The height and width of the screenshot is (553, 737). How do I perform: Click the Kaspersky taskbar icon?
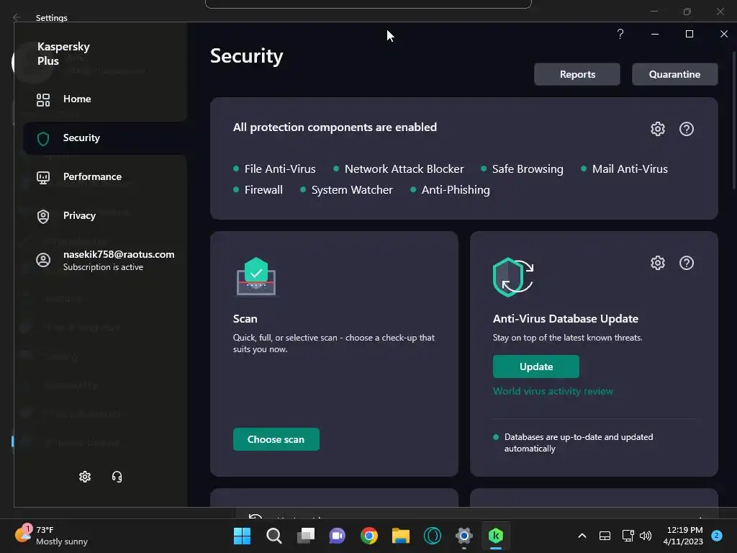pos(496,536)
